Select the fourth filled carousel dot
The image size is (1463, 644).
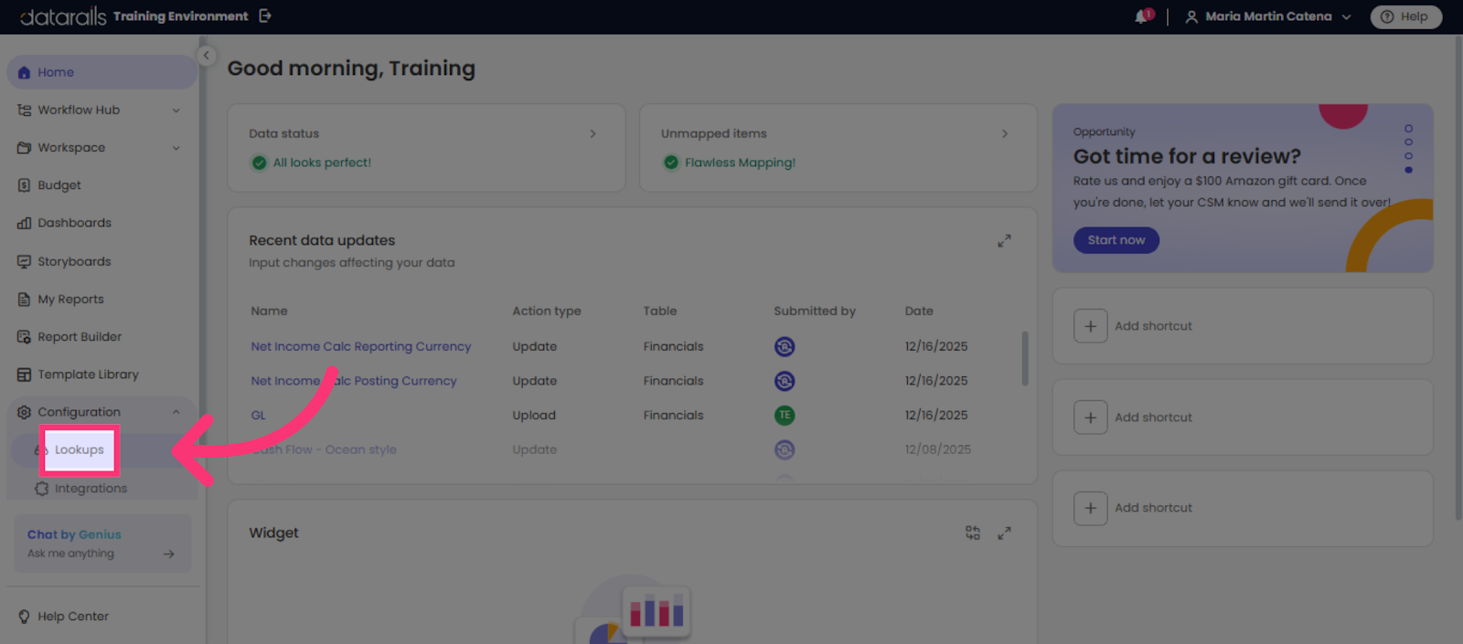[1408, 170]
